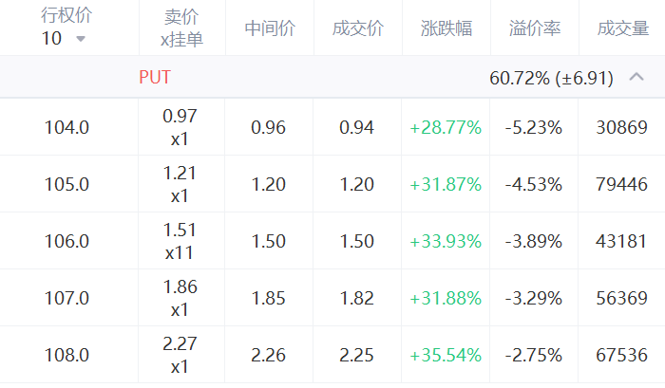Sort by 中间价 column header
The image size is (665, 388).
coord(270,28)
